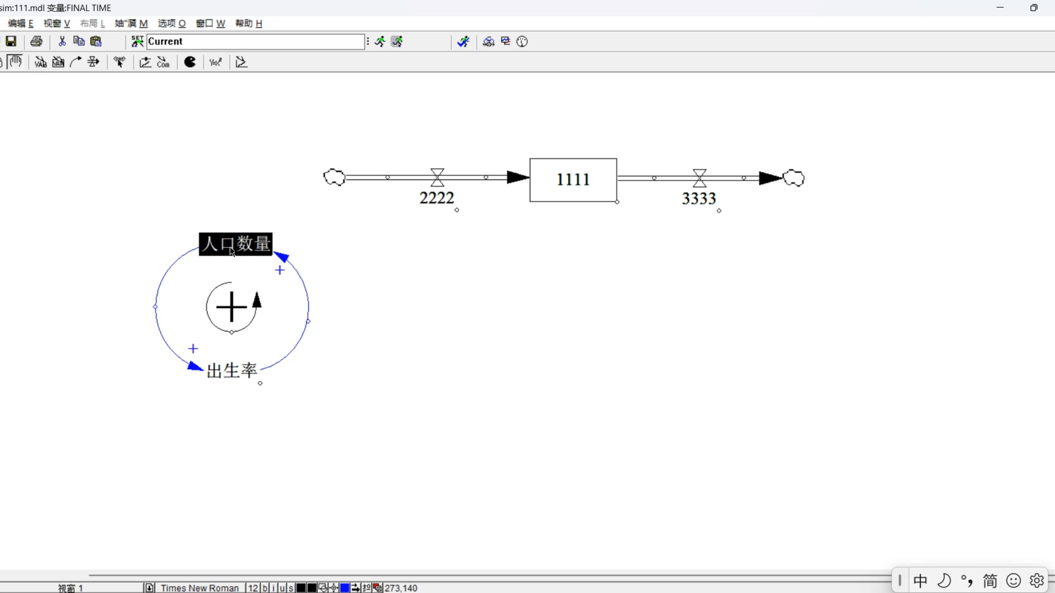Screen dimensions: 1055x593
Task: Toggle bold text in status bar
Action: 265,588
